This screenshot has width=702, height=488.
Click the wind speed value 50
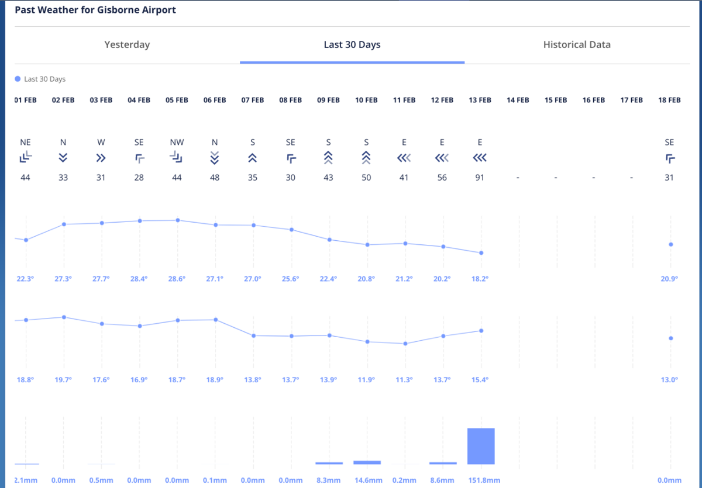pyautogui.click(x=366, y=178)
